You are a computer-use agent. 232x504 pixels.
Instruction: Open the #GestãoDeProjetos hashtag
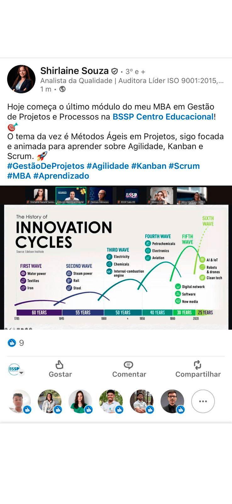[46, 166]
